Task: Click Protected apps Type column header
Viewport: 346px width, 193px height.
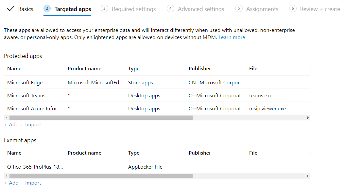Action: point(134,68)
